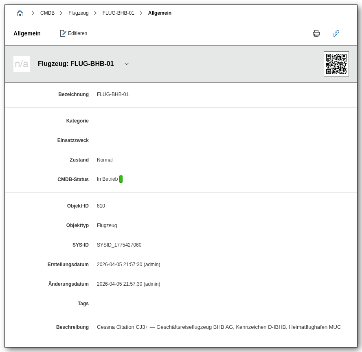Click the breadcrumb chevron before FLUG-BHB-01
This screenshot has width=362, height=352.
pos(95,13)
